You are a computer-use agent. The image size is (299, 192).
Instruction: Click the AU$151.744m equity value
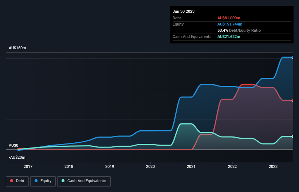230,24
